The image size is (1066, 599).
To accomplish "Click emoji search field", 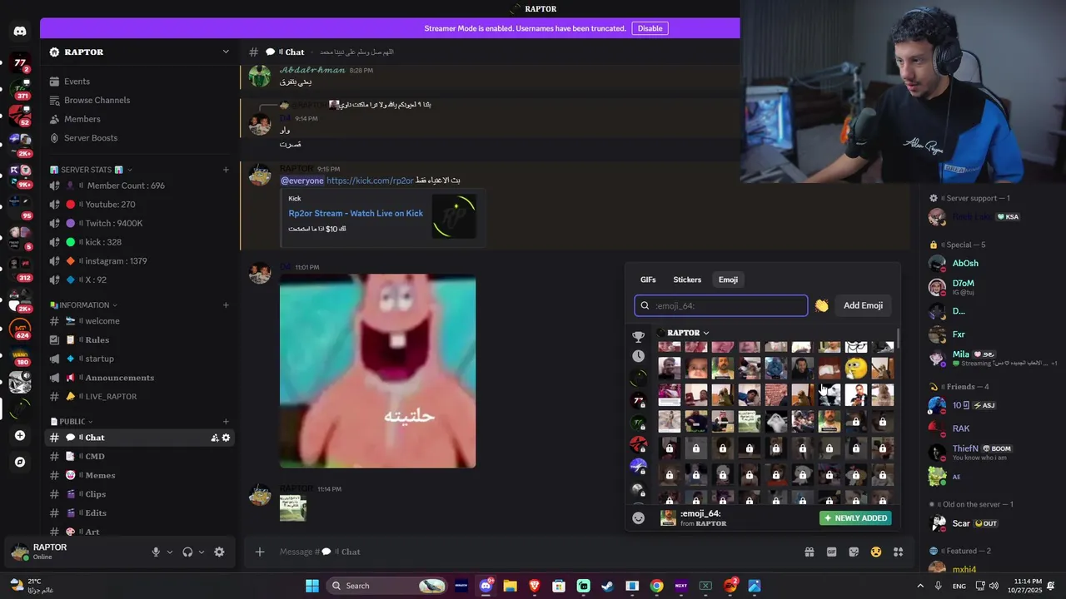I will (x=721, y=305).
